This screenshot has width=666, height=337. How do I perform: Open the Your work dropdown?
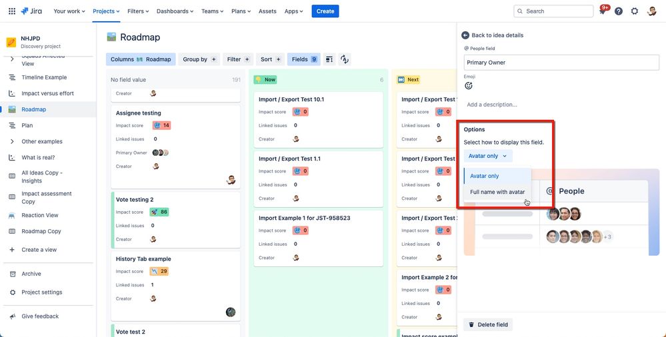[x=69, y=11]
